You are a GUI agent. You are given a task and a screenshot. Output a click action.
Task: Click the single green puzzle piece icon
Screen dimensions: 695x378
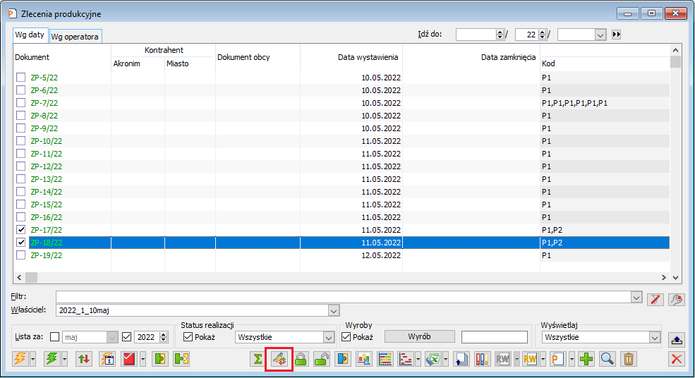click(160, 358)
